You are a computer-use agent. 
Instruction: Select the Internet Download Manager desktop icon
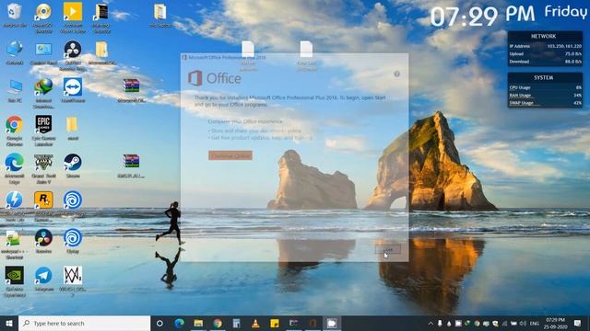pos(43,93)
